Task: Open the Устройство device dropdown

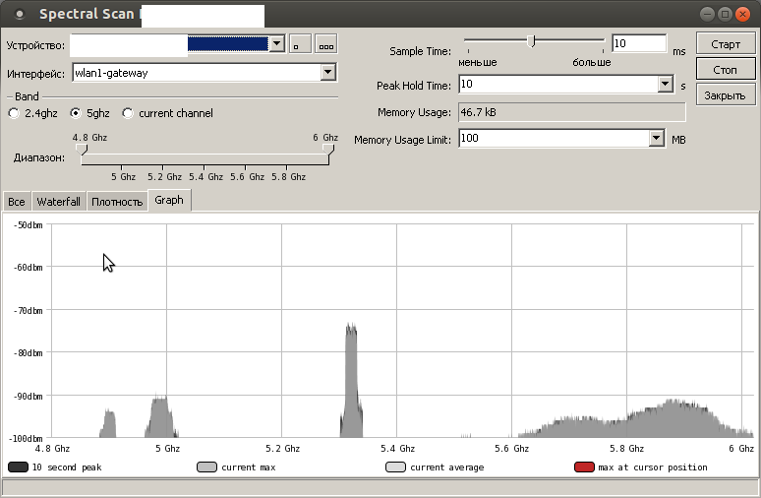Action: tap(276, 44)
